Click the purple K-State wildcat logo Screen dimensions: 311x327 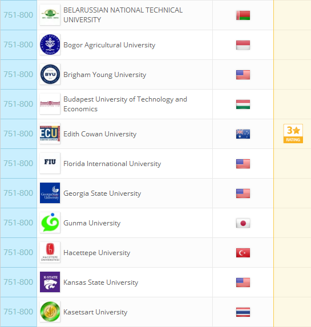50,282
